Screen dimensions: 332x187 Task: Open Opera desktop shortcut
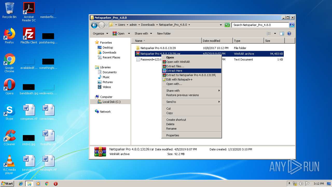pos(9,87)
